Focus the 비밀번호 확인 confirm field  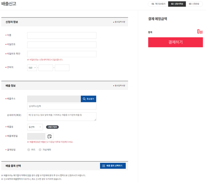(62, 54)
